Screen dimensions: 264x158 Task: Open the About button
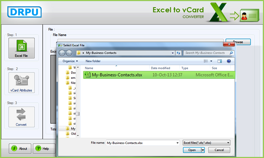click(20, 148)
